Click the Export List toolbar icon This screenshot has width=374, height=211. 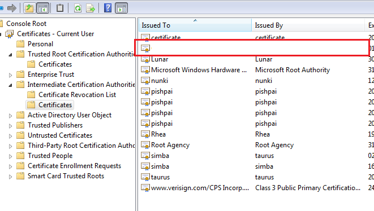pos(91,8)
